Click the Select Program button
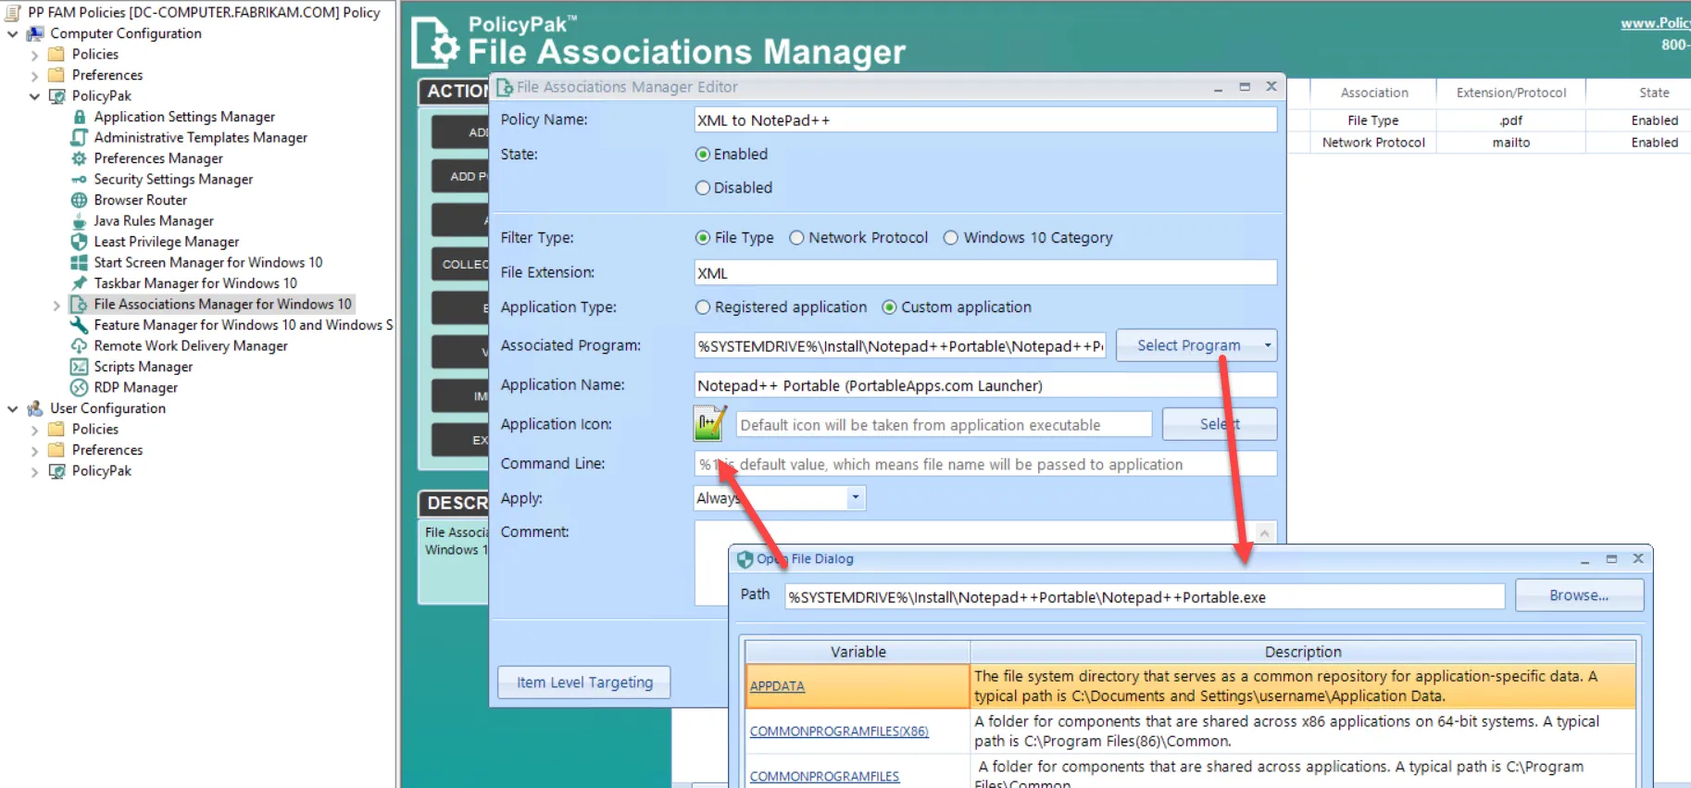Screen dimensions: 1691x788 [1188, 345]
